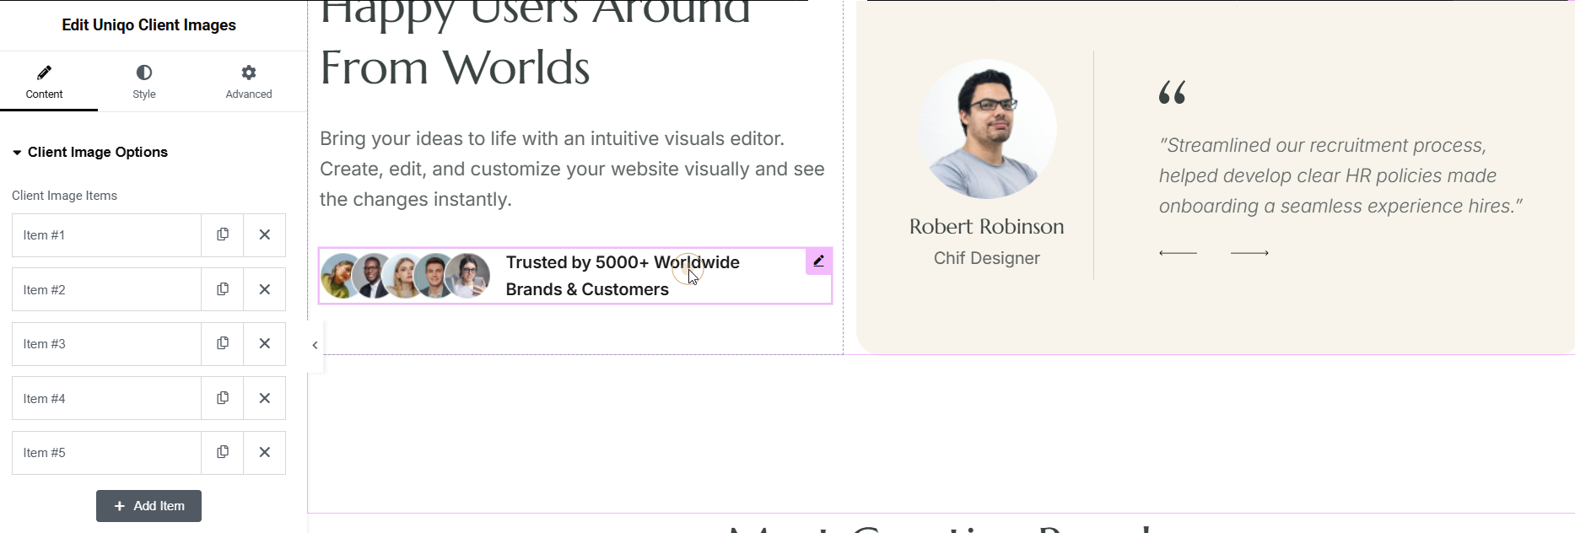This screenshot has height=533, width=1575.
Task: Delete Item #3 with the X icon
Action: click(264, 343)
